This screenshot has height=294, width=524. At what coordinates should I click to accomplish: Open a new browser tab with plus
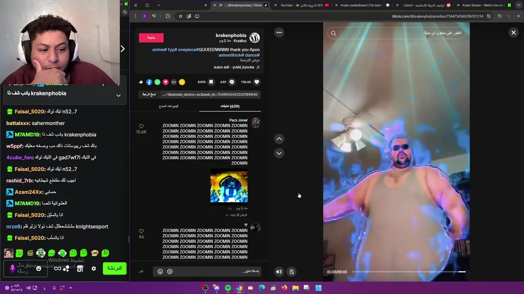point(206,5)
